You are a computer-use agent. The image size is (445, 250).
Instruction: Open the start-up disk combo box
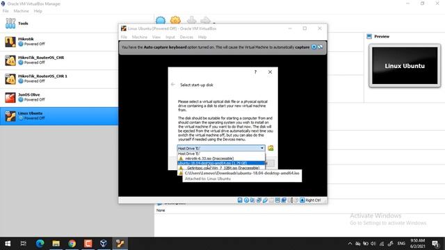[221, 148]
